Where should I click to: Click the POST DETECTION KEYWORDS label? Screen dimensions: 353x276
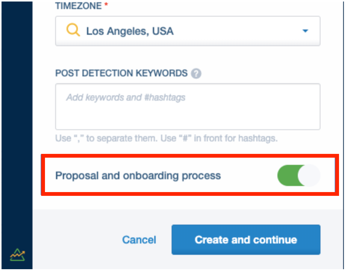[121, 73]
